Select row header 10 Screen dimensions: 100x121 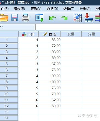pos(9,94)
